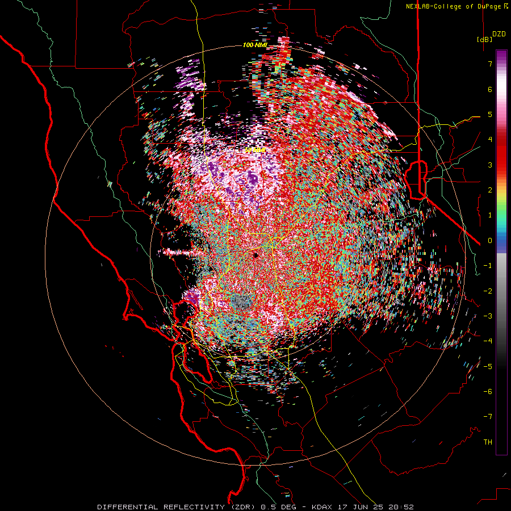
Task: Click the color scale value -6
Action: pyautogui.click(x=488, y=392)
